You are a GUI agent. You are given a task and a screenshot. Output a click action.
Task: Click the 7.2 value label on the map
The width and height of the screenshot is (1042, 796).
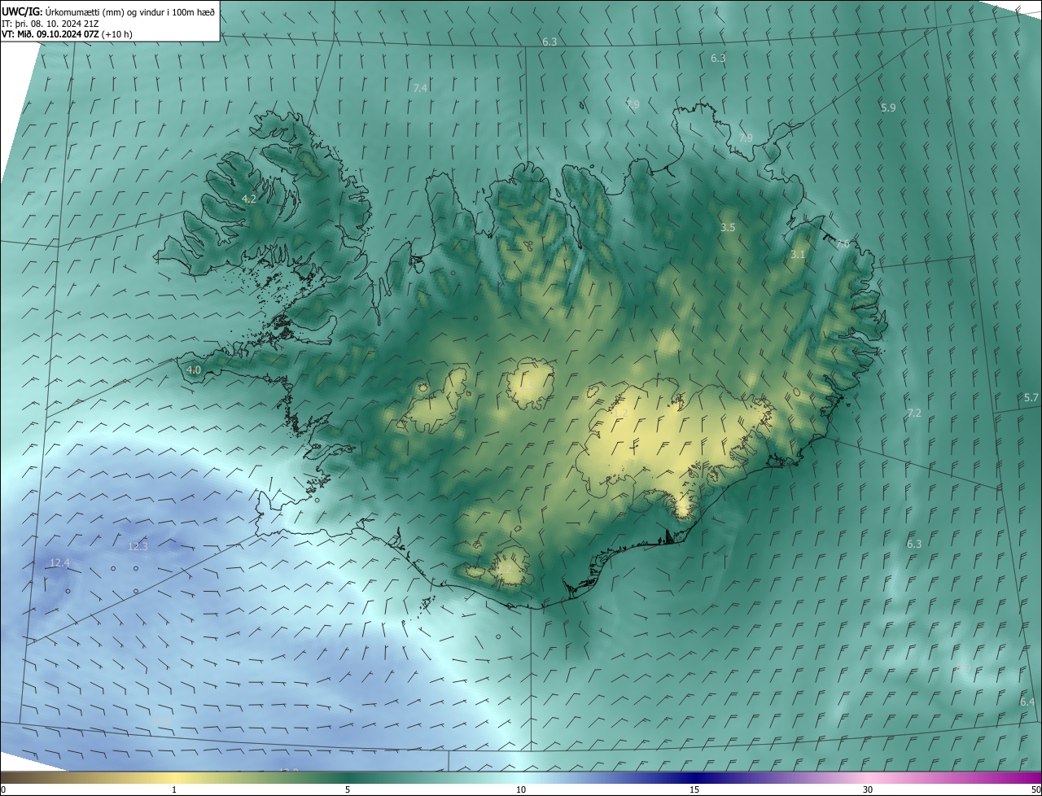pos(914,413)
